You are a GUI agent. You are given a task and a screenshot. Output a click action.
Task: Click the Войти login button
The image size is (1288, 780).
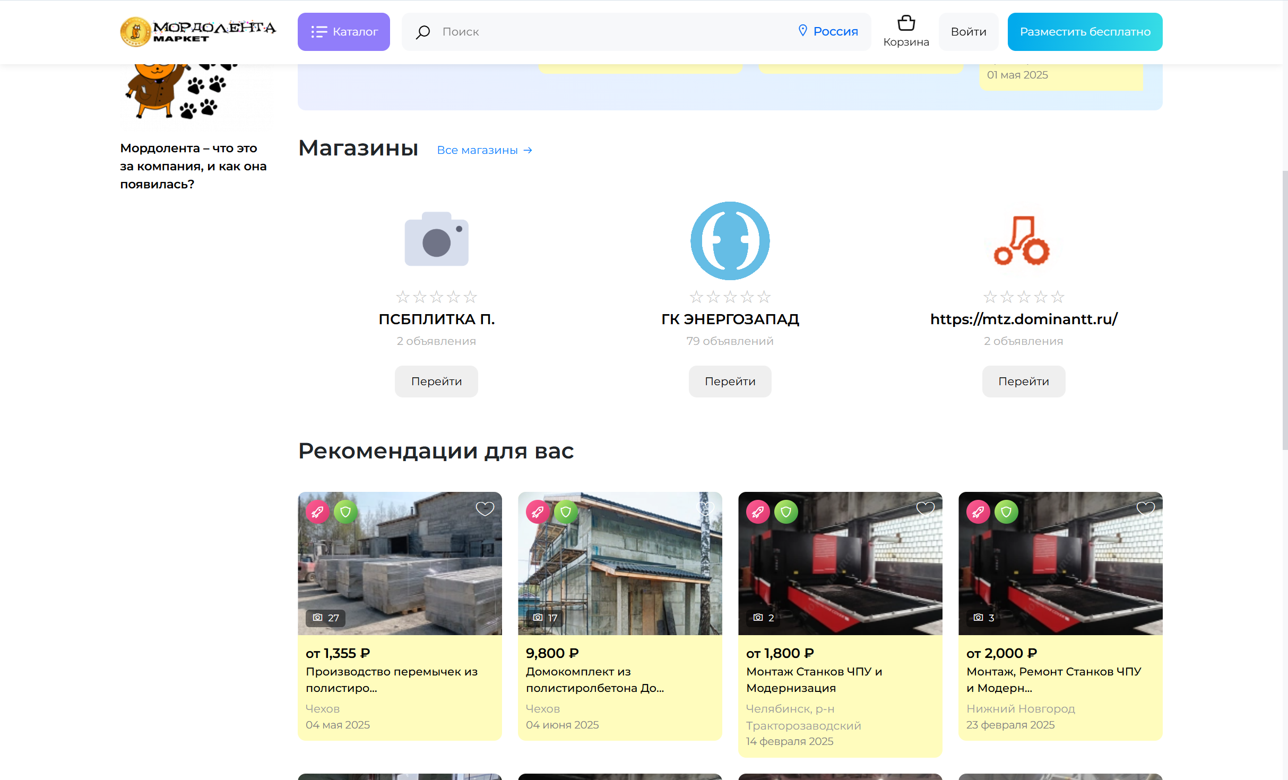coord(969,32)
